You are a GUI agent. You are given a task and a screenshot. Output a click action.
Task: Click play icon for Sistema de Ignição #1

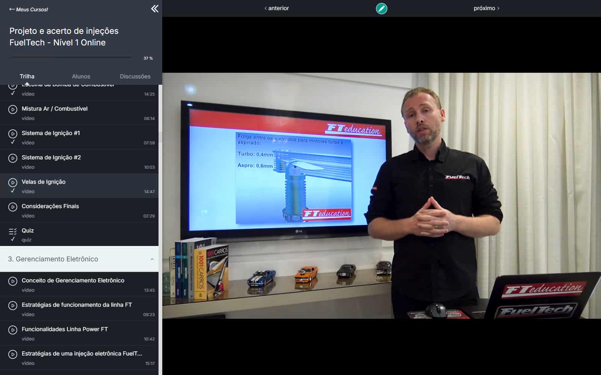coord(13,133)
